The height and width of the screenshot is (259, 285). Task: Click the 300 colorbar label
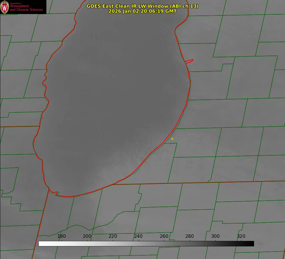coord(215,236)
